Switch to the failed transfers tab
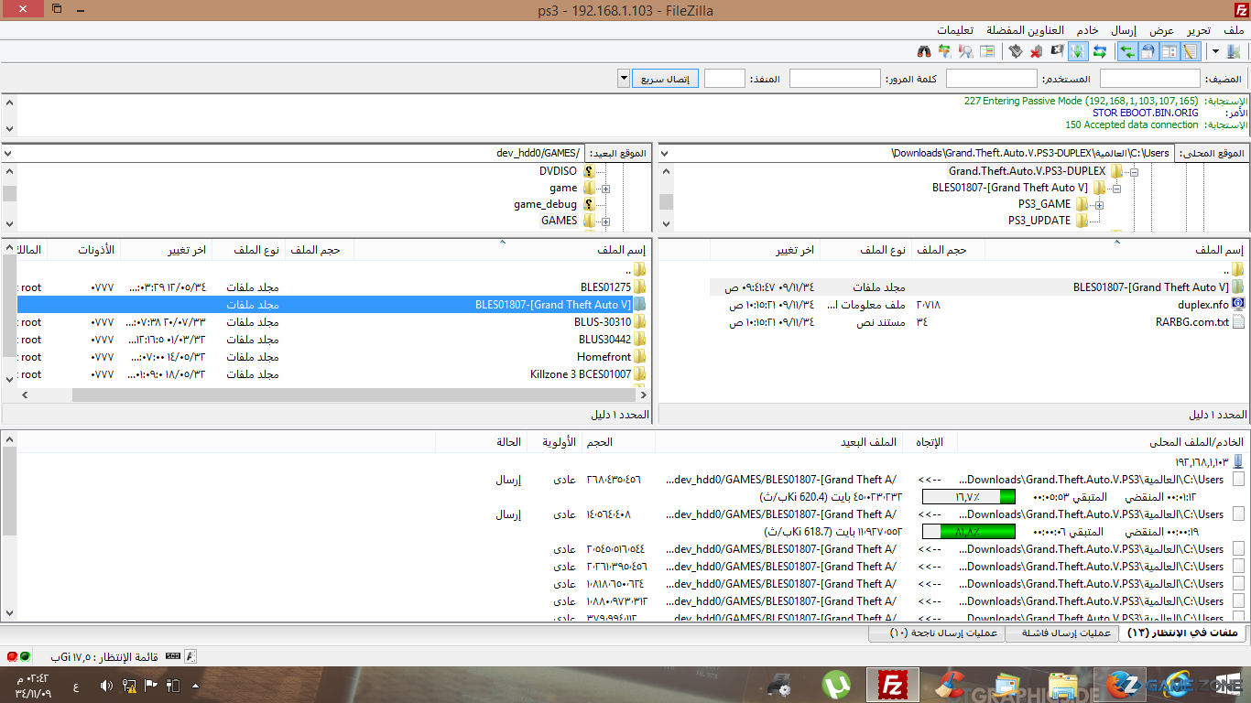1251x703 pixels. pyautogui.click(x=1061, y=633)
